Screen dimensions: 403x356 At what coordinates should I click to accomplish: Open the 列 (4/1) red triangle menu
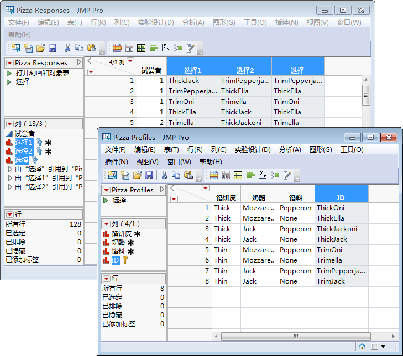[106, 224]
